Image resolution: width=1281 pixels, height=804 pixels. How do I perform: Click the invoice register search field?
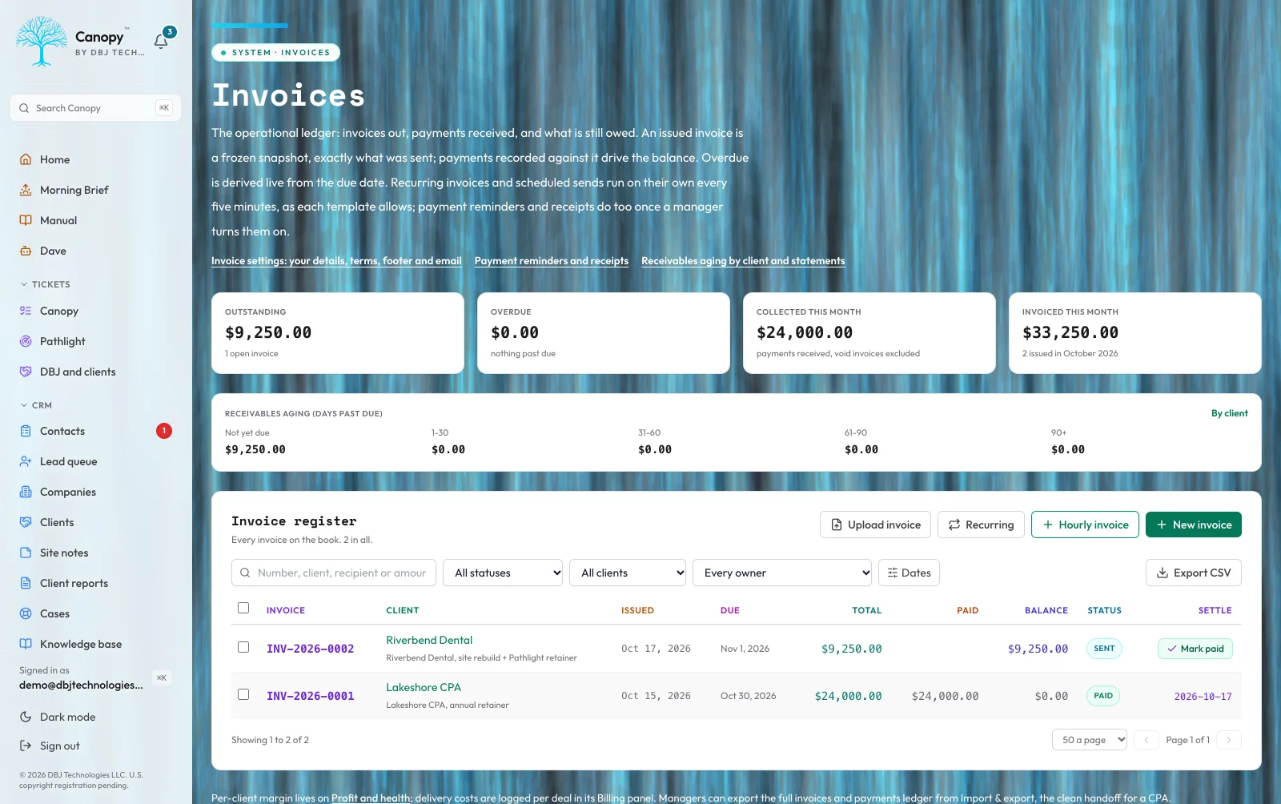(334, 573)
